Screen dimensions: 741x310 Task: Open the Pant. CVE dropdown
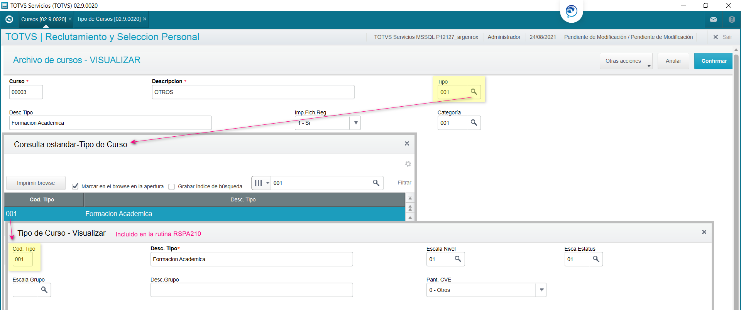pos(541,290)
